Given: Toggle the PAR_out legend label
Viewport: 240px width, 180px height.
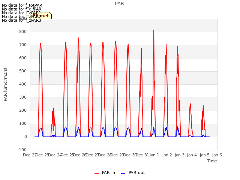Looking at the screenshot, I should 136,172.
